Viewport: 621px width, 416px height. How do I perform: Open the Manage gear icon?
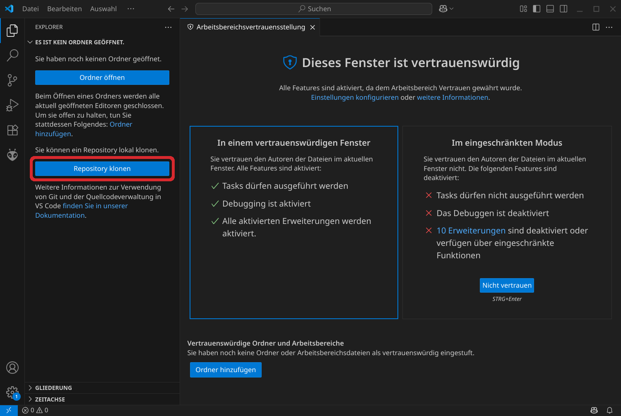(12, 392)
